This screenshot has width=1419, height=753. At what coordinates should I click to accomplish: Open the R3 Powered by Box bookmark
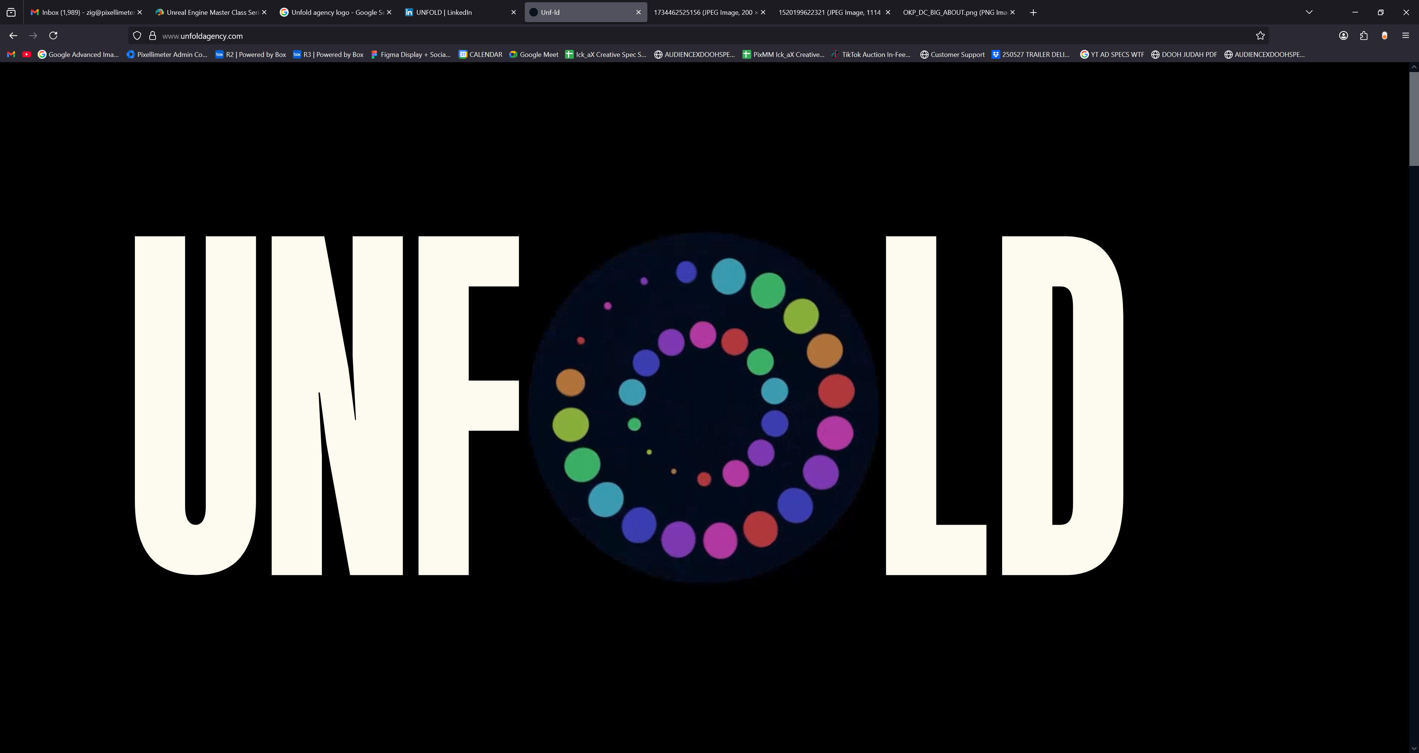click(328, 55)
